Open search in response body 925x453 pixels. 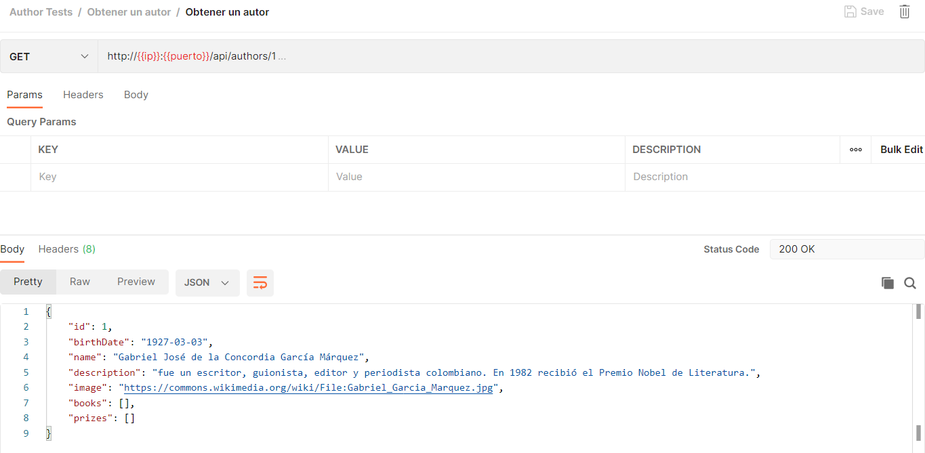[910, 283]
